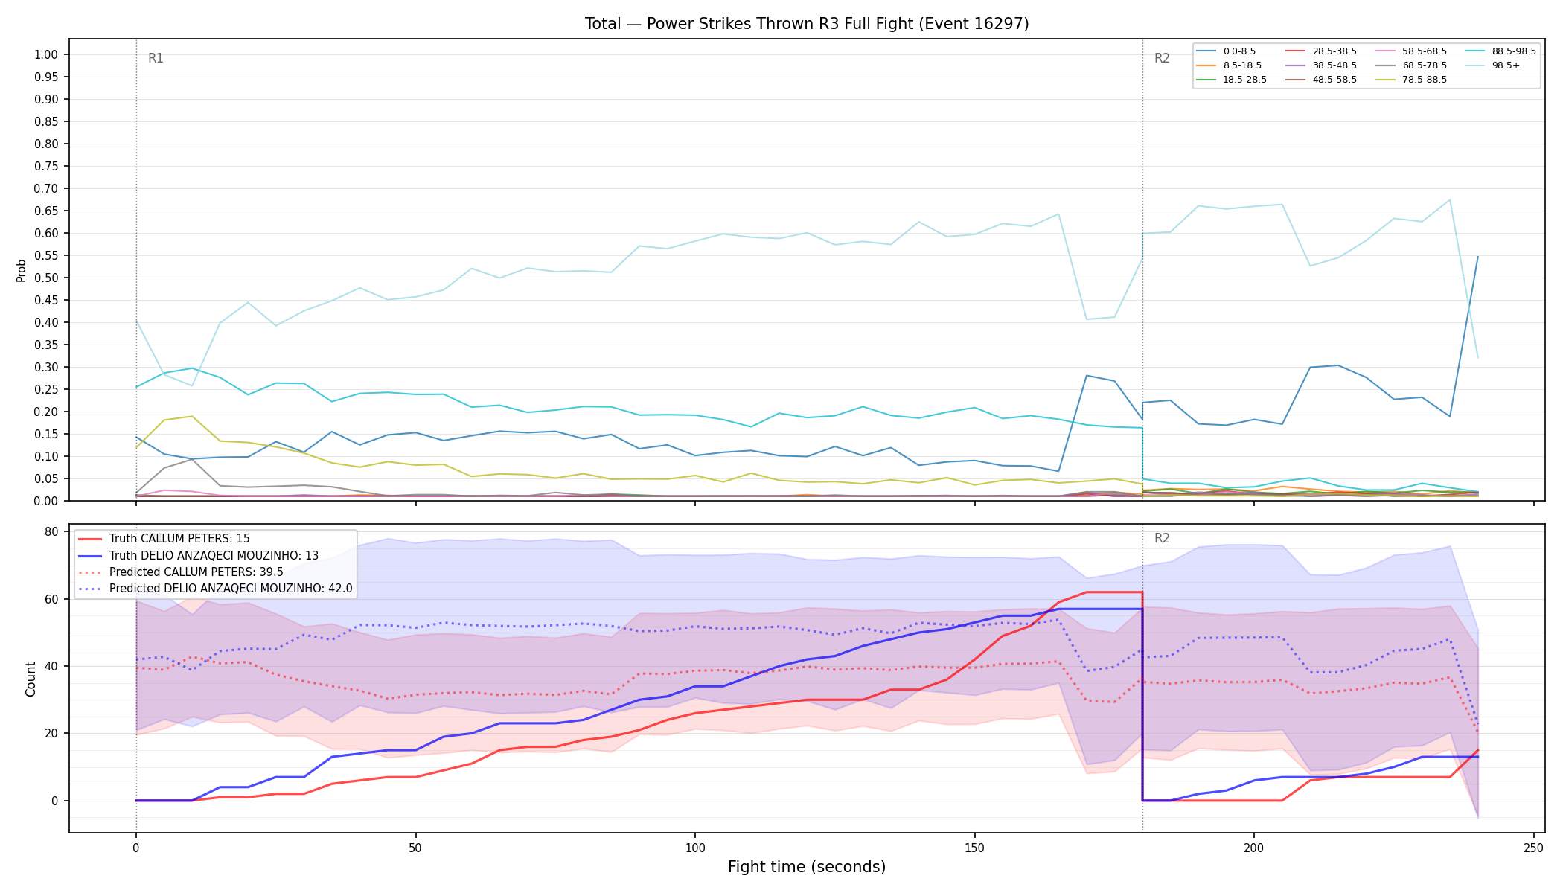Screen dimensions: 1563x893
Task: Click the '1.00' tick on the Prob axis
Action: [x=46, y=54]
